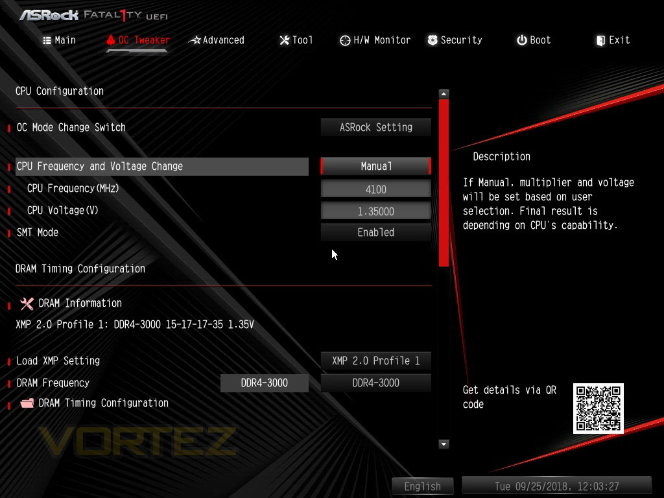Switch to the Main tab

point(59,40)
